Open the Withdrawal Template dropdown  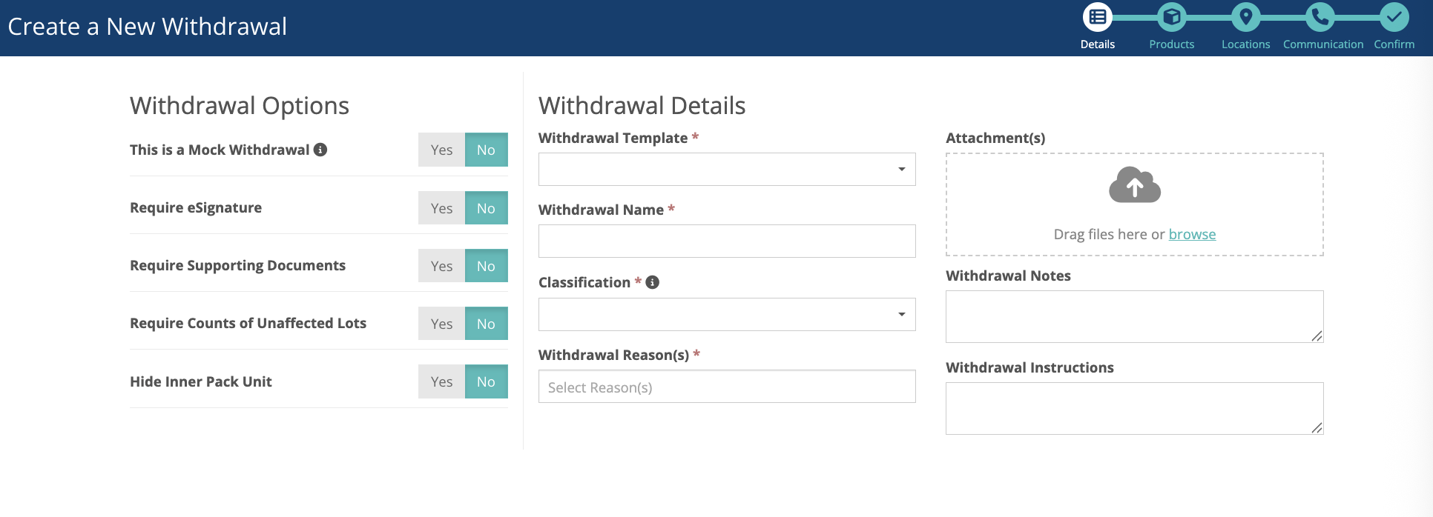727,169
